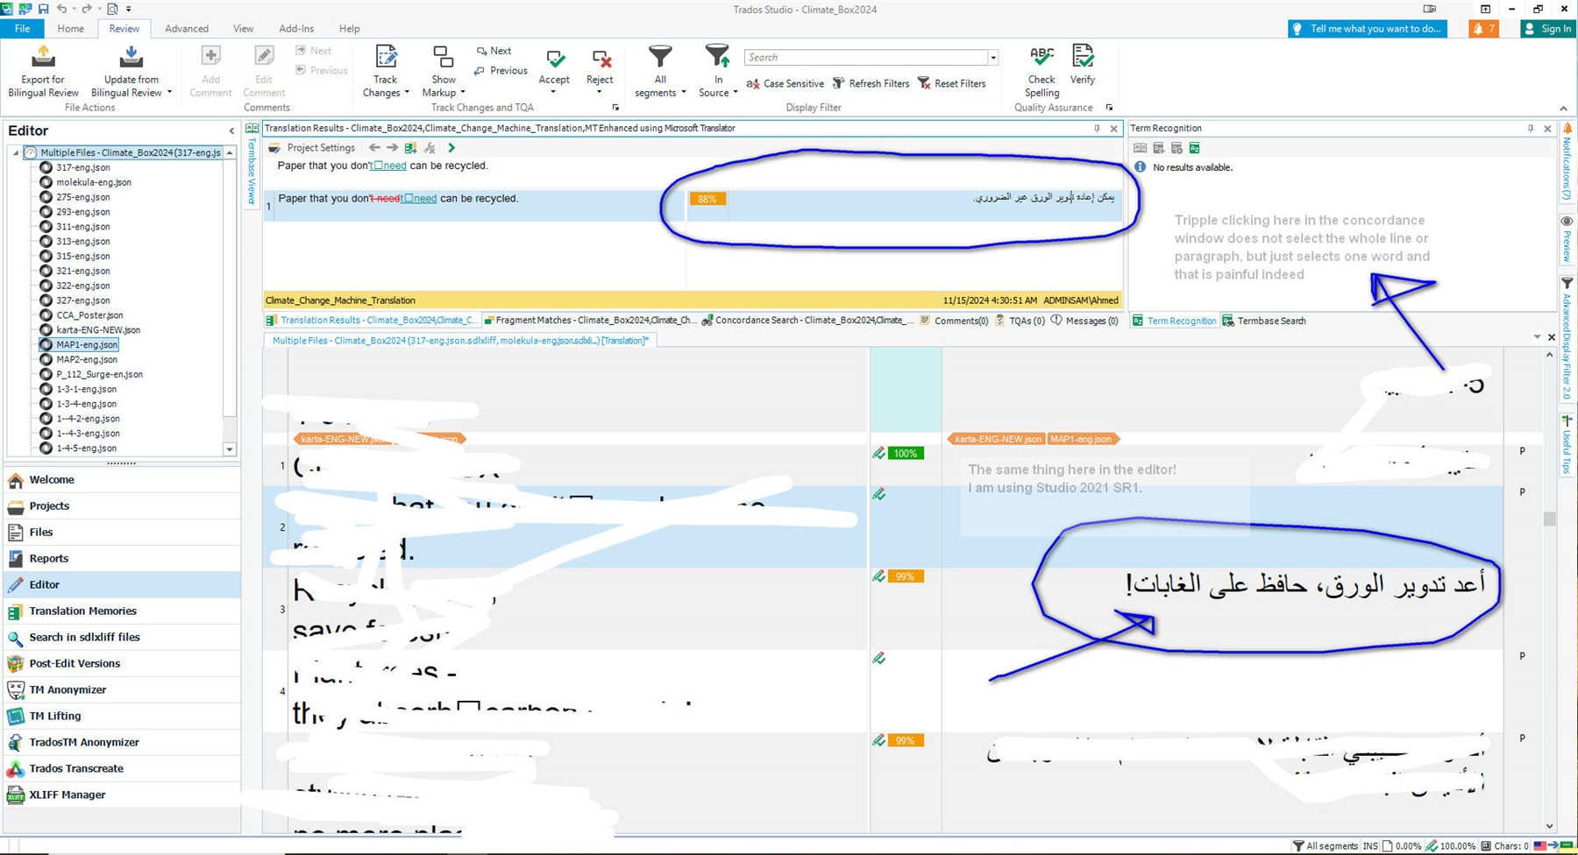The image size is (1578, 855).
Task: Collapse the Editor navigation pane chevron
Action: tap(231, 131)
